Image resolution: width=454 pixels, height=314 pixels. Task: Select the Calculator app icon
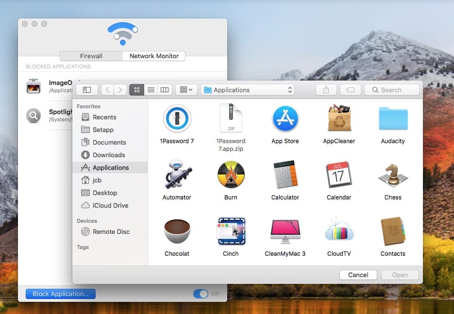click(285, 175)
